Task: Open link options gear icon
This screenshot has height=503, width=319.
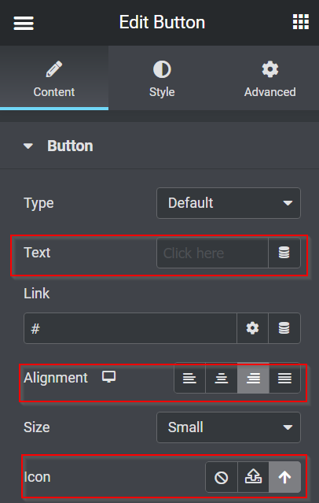Action: tap(252, 328)
